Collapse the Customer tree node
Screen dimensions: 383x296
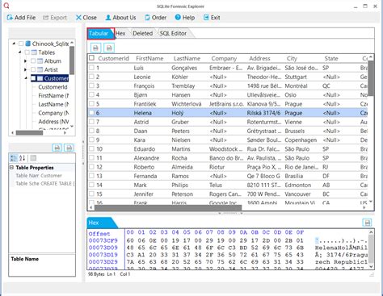pyautogui.click(x=26, y=78)
